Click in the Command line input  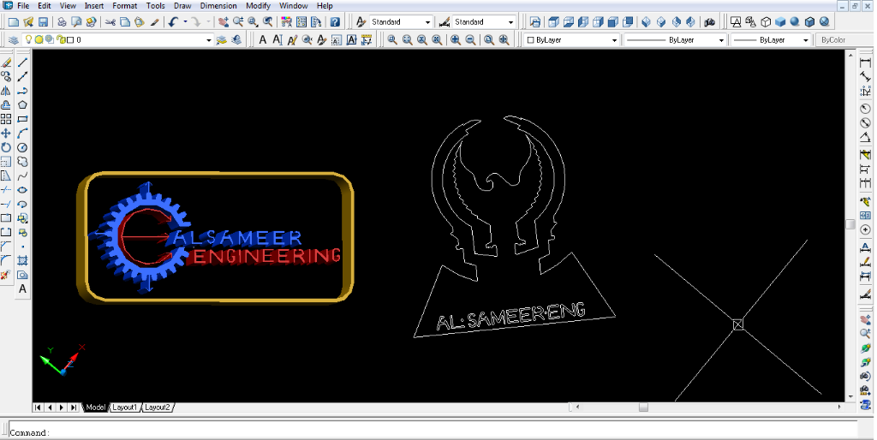(428, 432)
